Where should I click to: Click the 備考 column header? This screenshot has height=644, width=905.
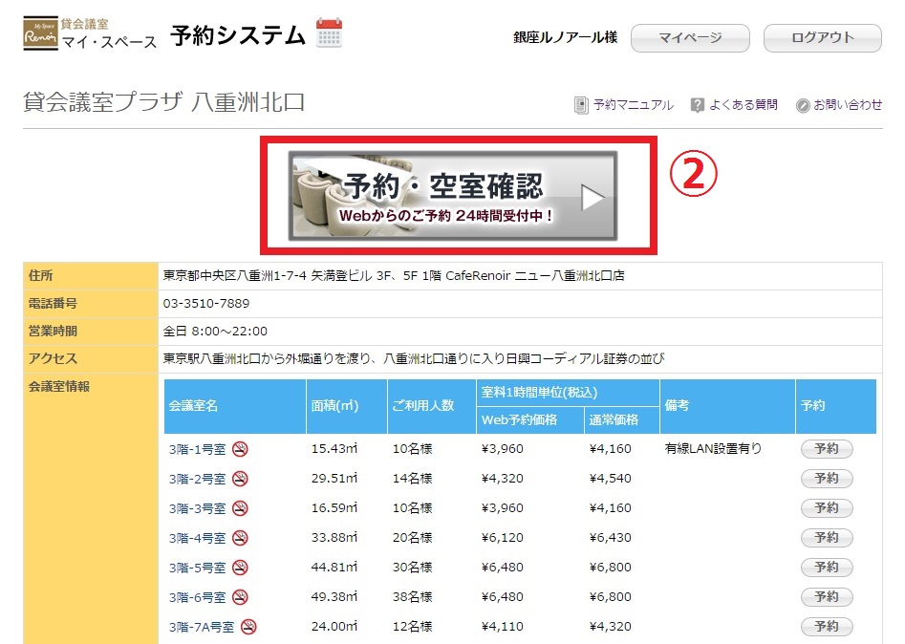[x=727, y=406]
